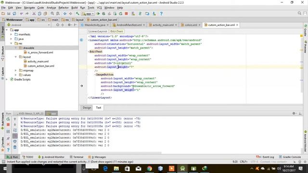Expand Gradle Scripts node
308x173 pixels.
(7, 80)
